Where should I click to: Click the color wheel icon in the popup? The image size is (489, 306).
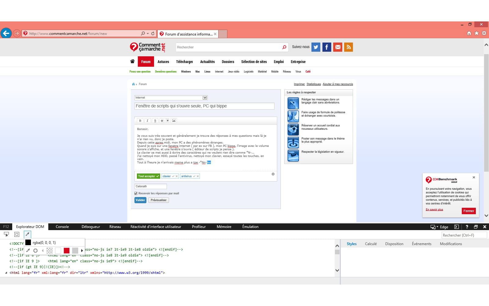click(35, 251)
